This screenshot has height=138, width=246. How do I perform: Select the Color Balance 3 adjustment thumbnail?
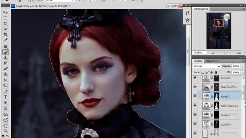206,106
